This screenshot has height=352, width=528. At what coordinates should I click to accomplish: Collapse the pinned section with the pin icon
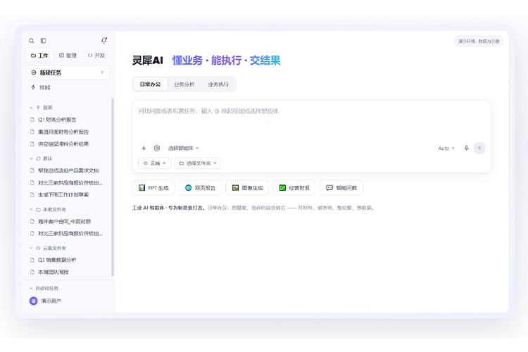31,108
